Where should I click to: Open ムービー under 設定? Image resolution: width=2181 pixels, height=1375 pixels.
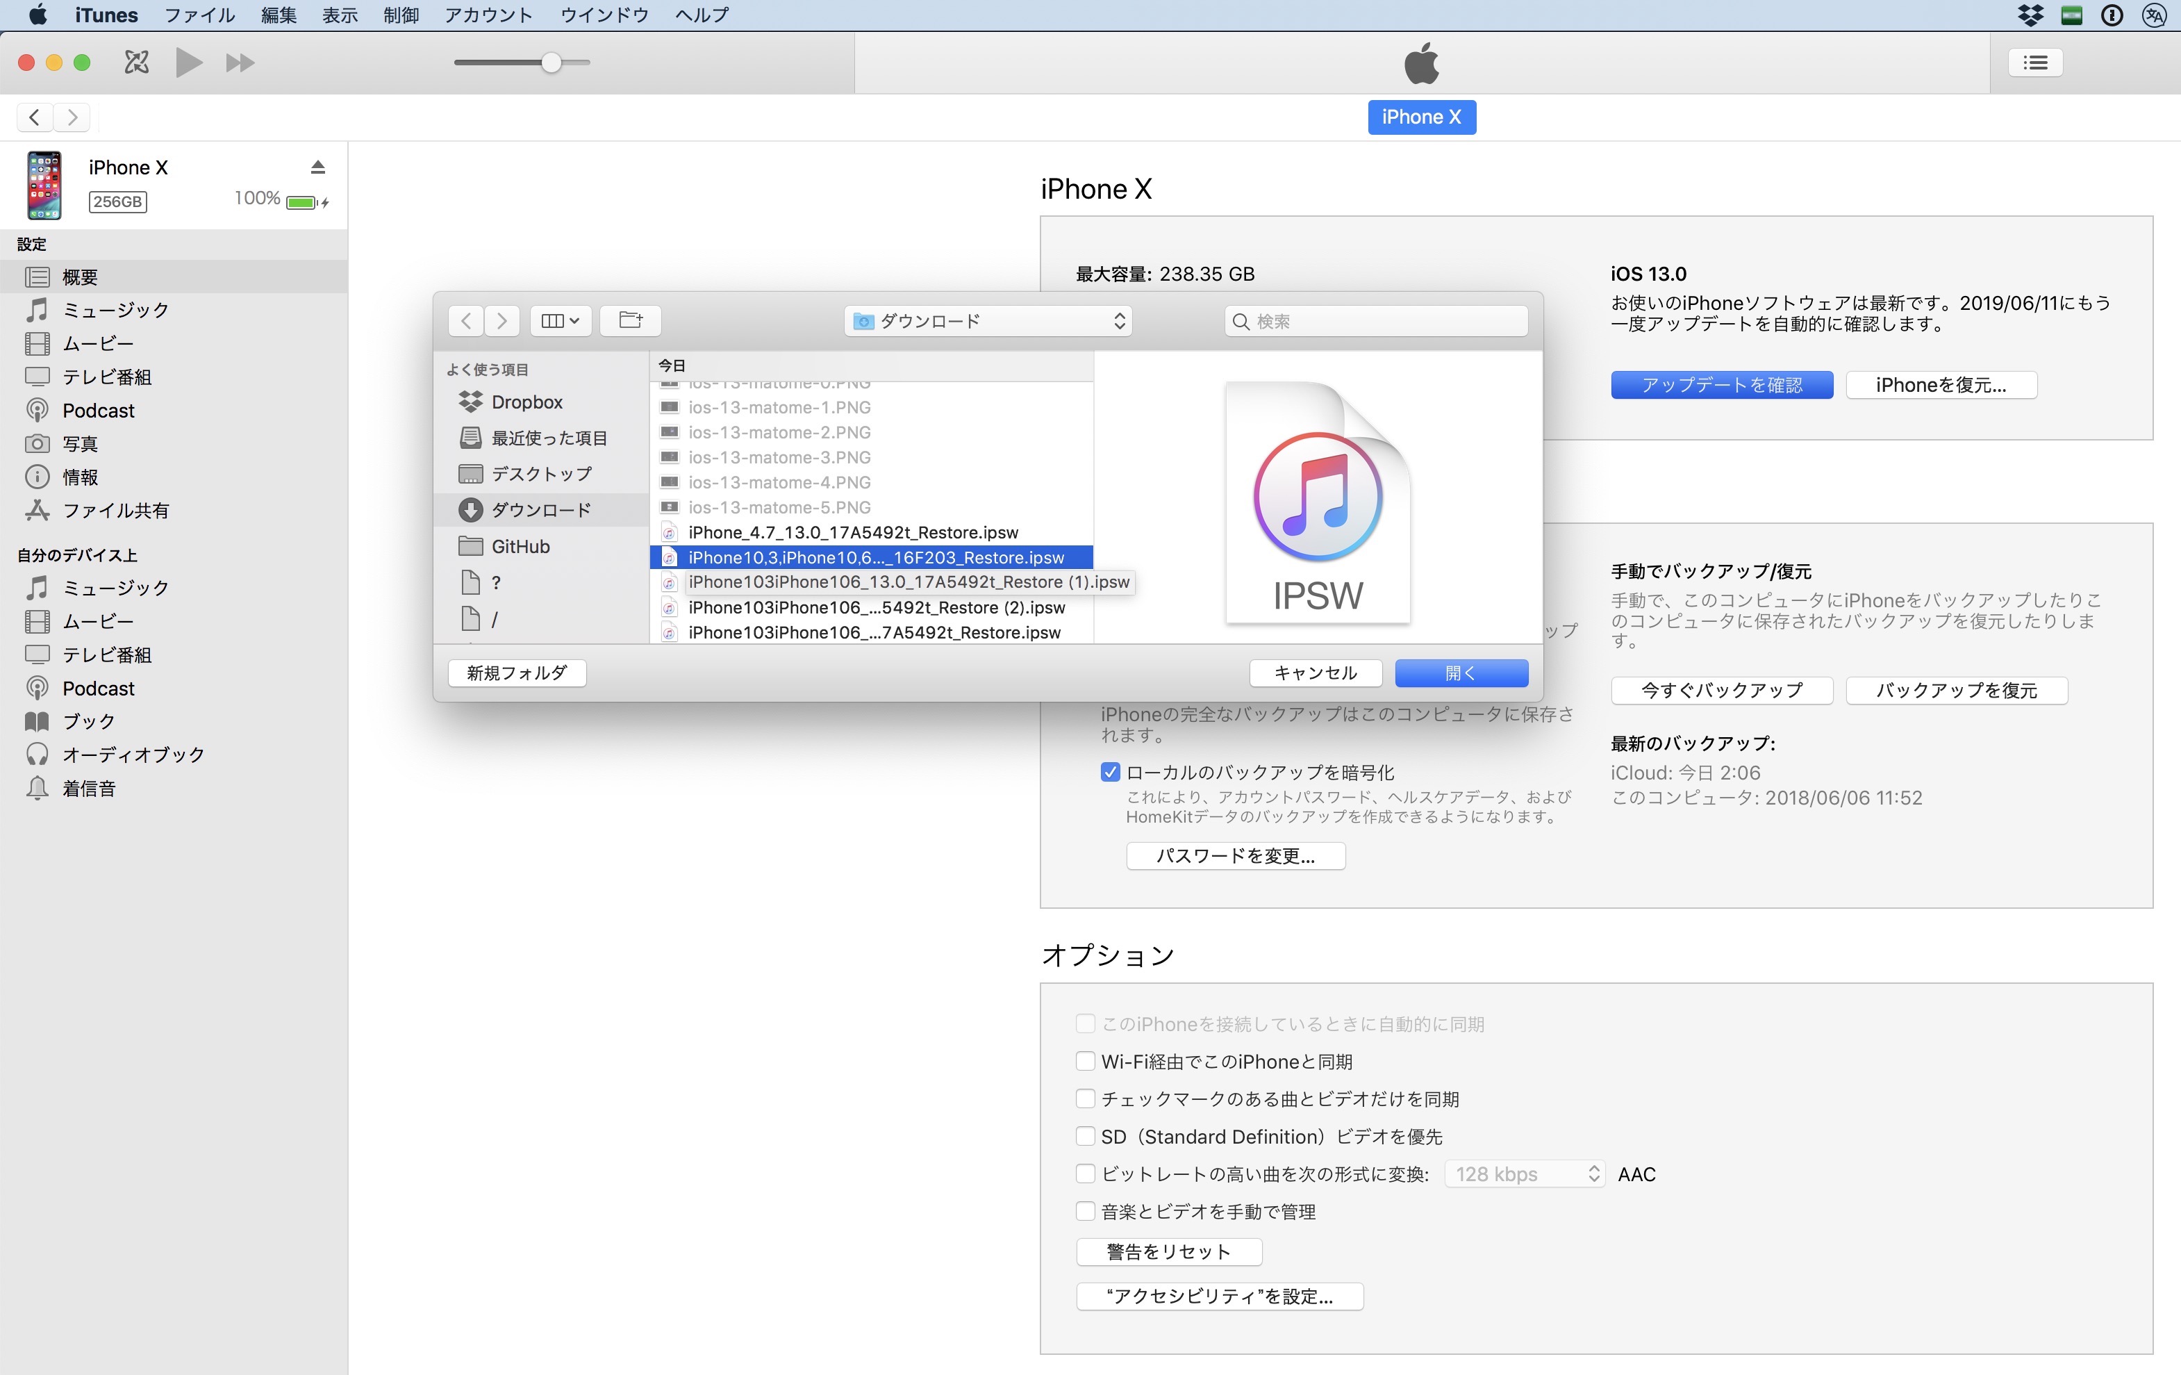pyautogui.click(x=174, y=343)
